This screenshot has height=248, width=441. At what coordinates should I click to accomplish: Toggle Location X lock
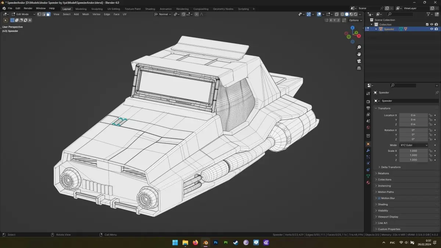pos(430,115)
